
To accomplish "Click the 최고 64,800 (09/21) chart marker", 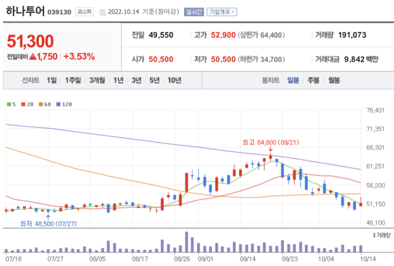I will [x=270, y=142].
